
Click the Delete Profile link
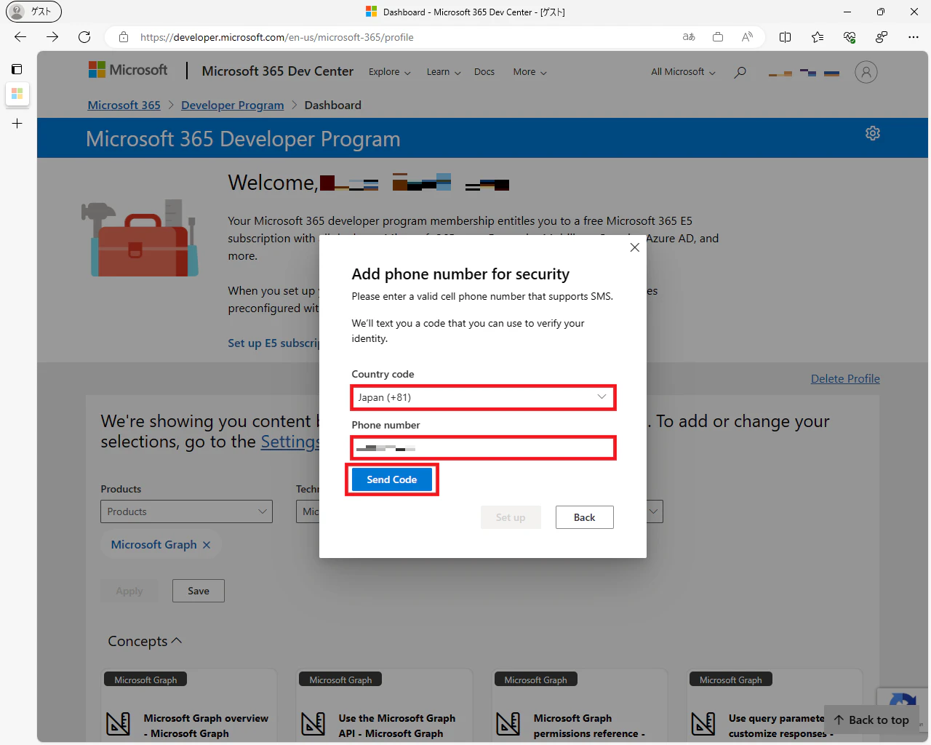point(845,379)
